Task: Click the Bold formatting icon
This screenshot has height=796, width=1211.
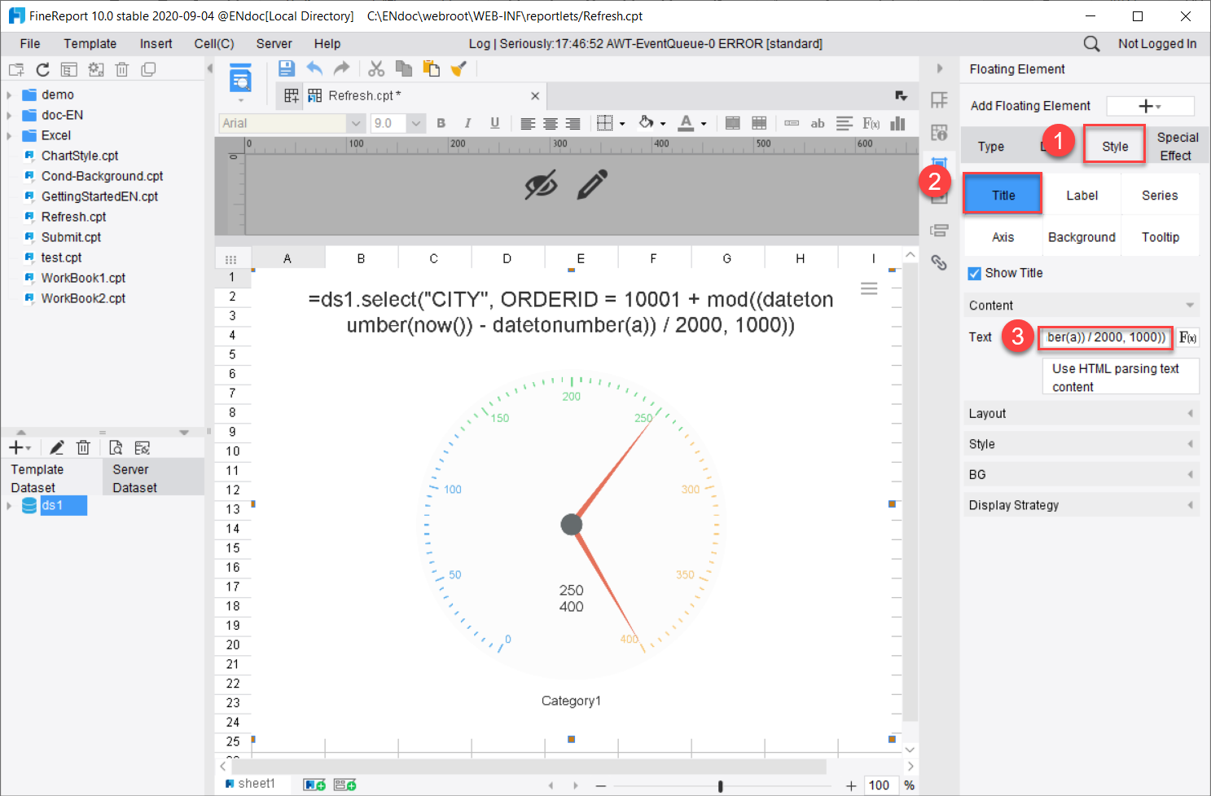Action: (441, 123)
